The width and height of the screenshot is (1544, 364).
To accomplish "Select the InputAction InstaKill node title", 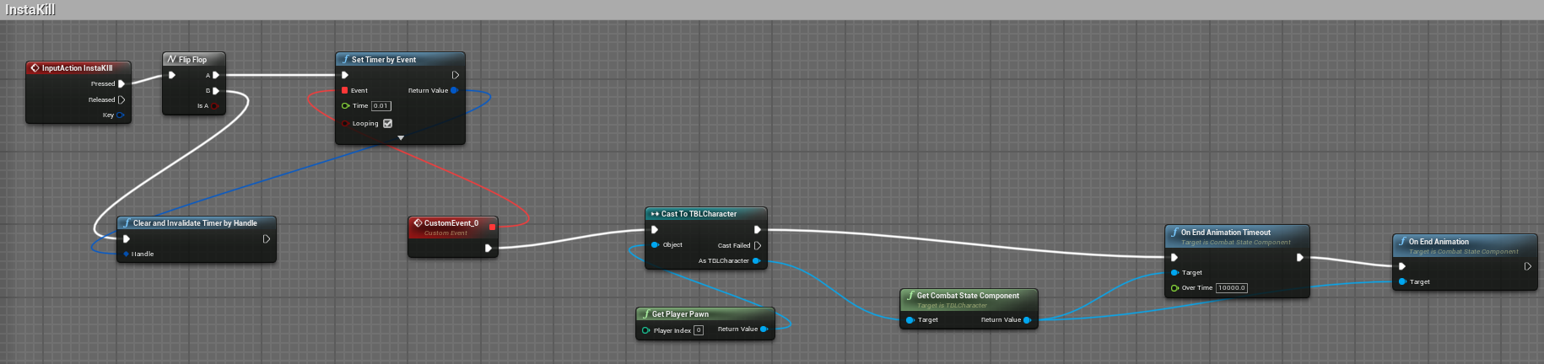I will (x=77, y=68).
